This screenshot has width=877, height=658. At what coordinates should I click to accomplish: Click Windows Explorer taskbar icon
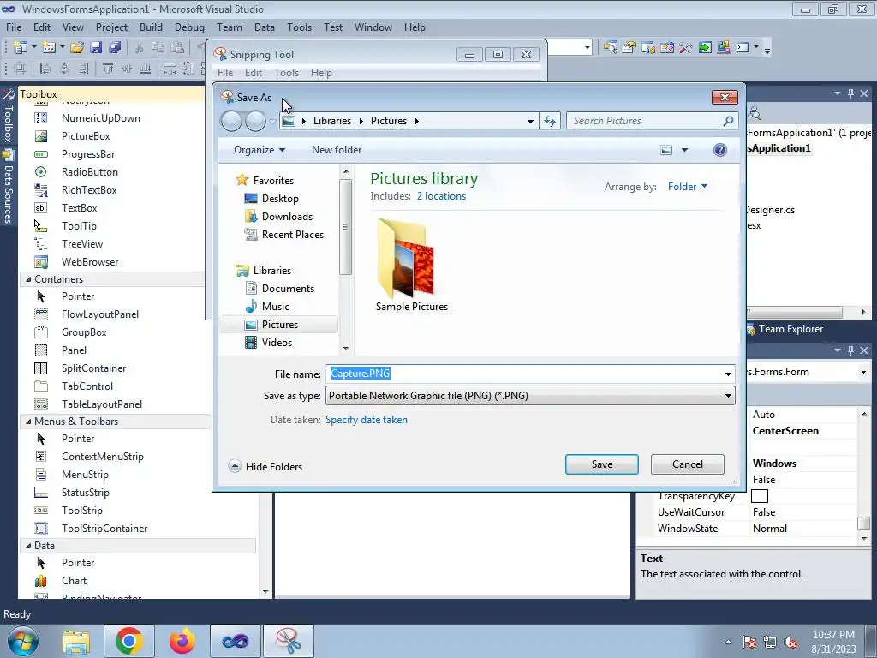(76, 641)
